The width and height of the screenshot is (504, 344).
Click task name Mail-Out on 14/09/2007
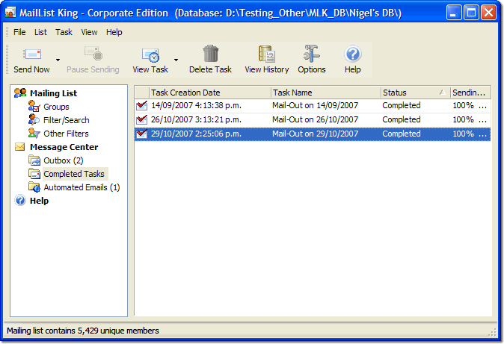tap(316, 105)
